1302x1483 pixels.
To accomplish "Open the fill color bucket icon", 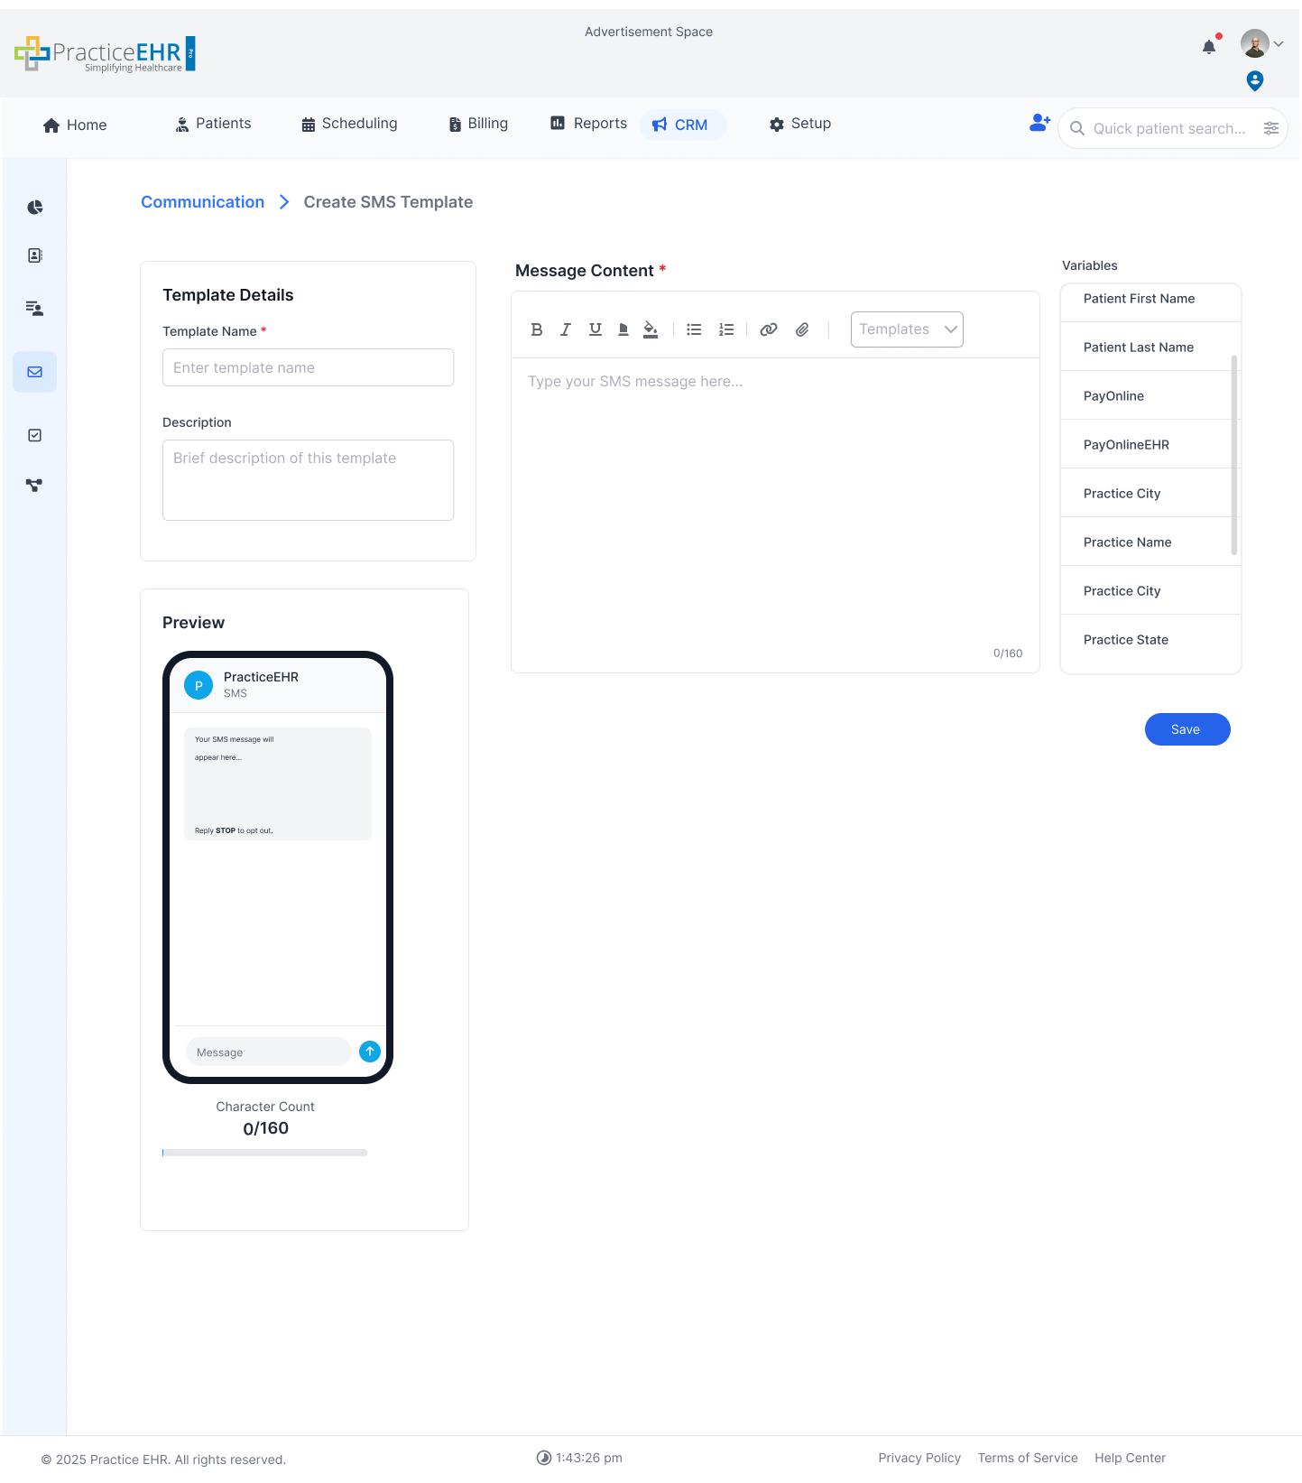I will (651, 329).
